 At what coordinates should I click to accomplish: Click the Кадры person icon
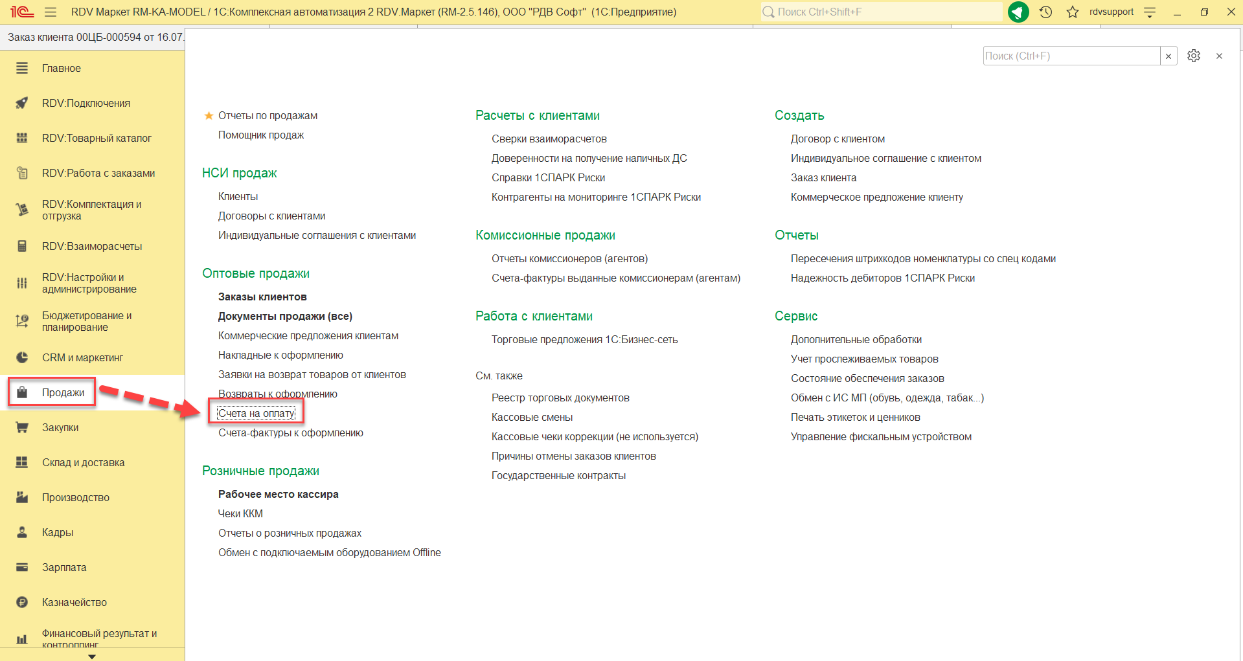22,532
